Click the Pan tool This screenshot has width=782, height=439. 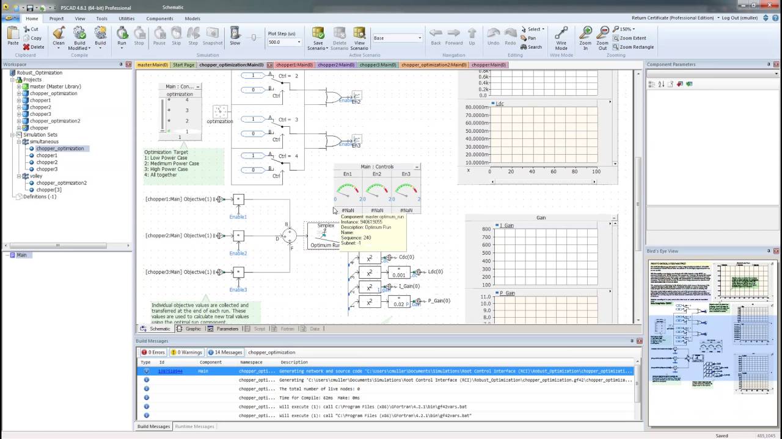tap(528, 38)
